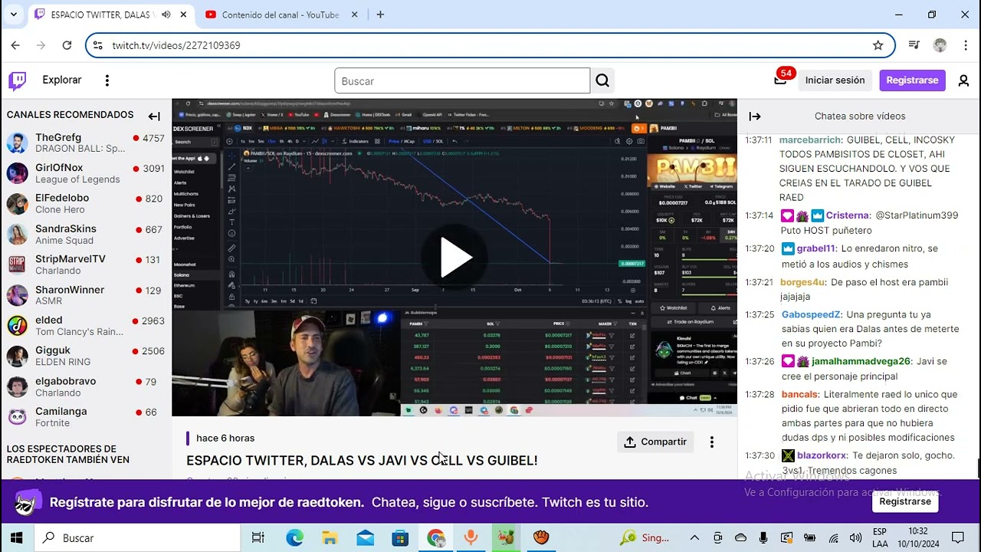Viewport: 981px width, 552px height.
Task: Click Iniciar sesión button
Action: point(835,80)
